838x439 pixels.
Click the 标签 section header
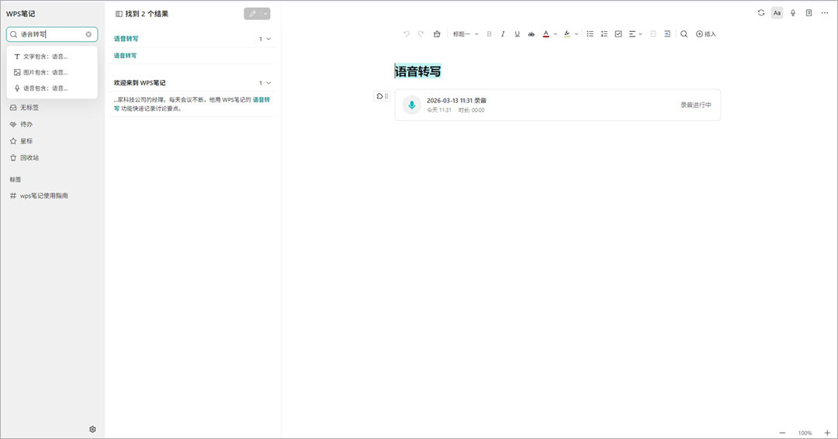[x=16, y=179]
